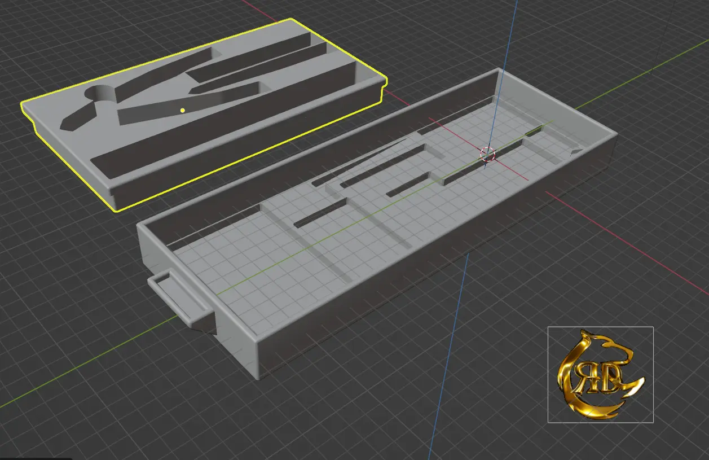This screenshot has height=460, width=709.
Task: Click the arrow-shaped cutout tip on insert tray
Action: 69,122
